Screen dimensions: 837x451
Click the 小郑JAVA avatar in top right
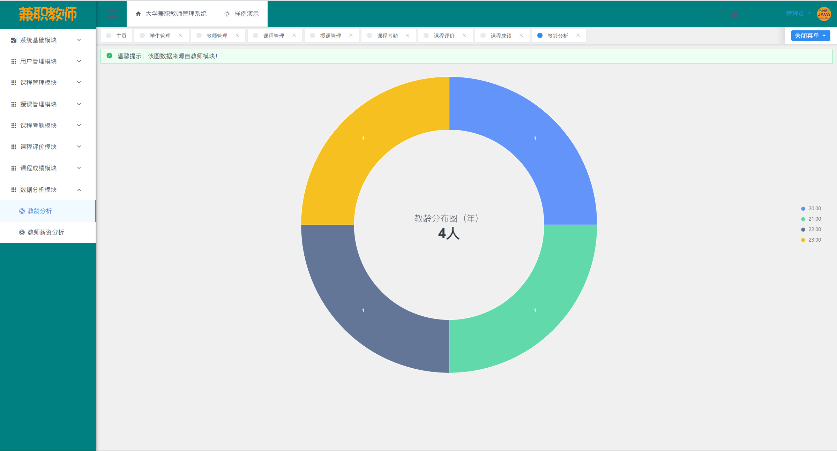[824, 14]
